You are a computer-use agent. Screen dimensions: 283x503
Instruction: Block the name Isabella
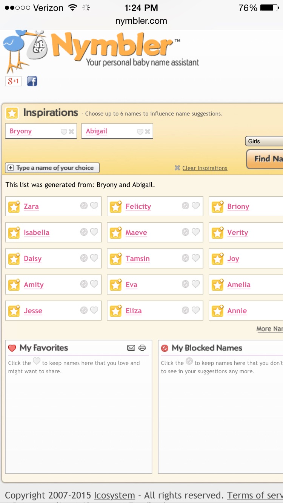(84, 232)
